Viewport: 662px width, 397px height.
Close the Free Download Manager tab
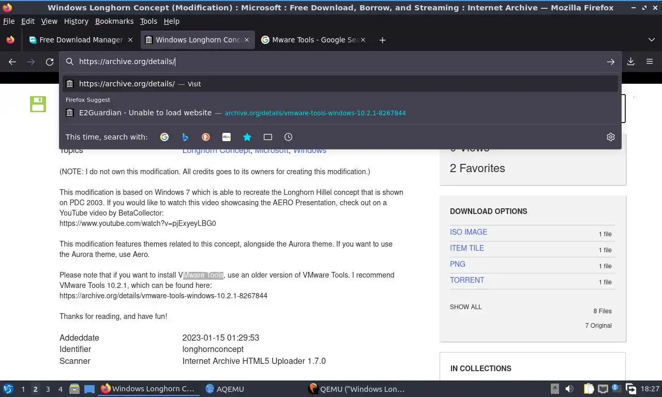pos(130,40)
